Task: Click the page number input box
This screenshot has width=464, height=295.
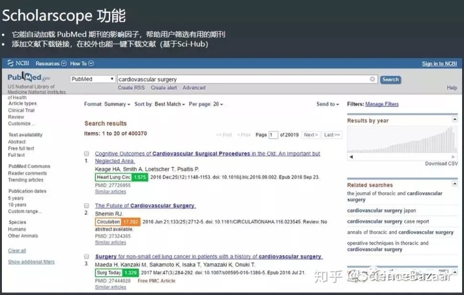Action: (273, 135)
